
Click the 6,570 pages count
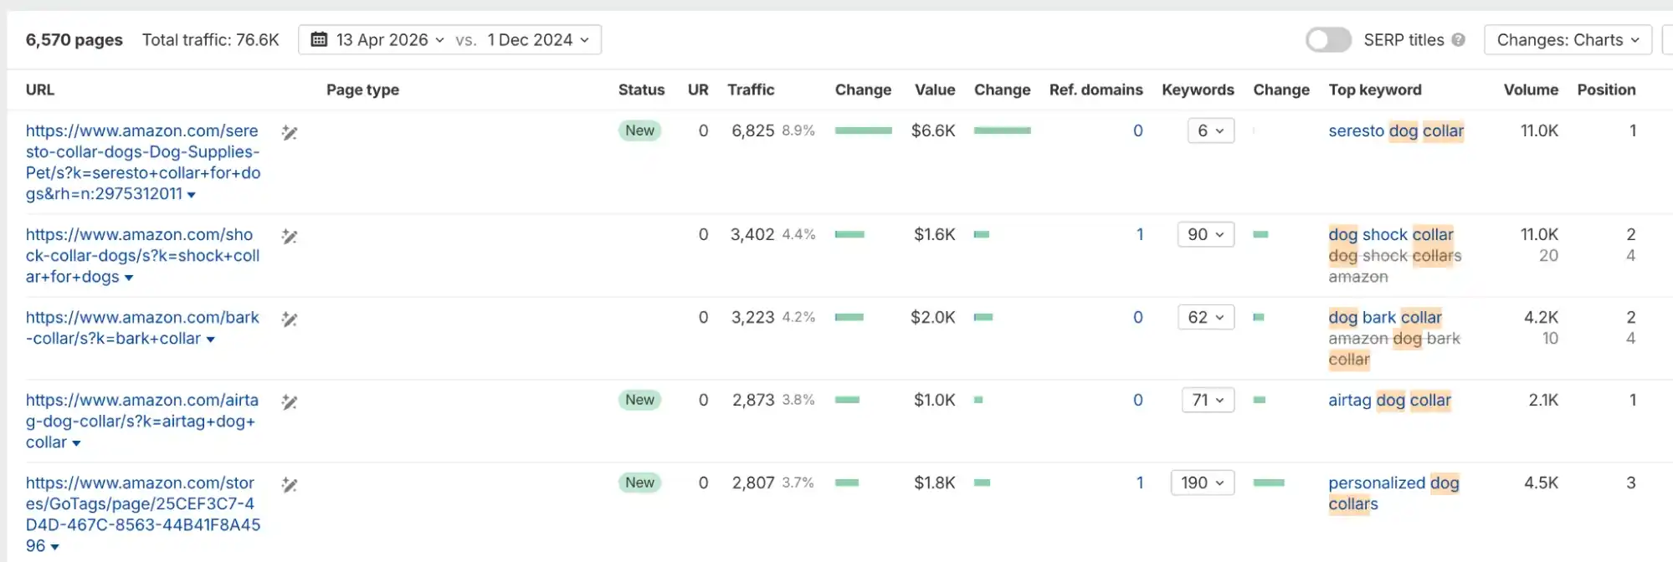(74, 39)
